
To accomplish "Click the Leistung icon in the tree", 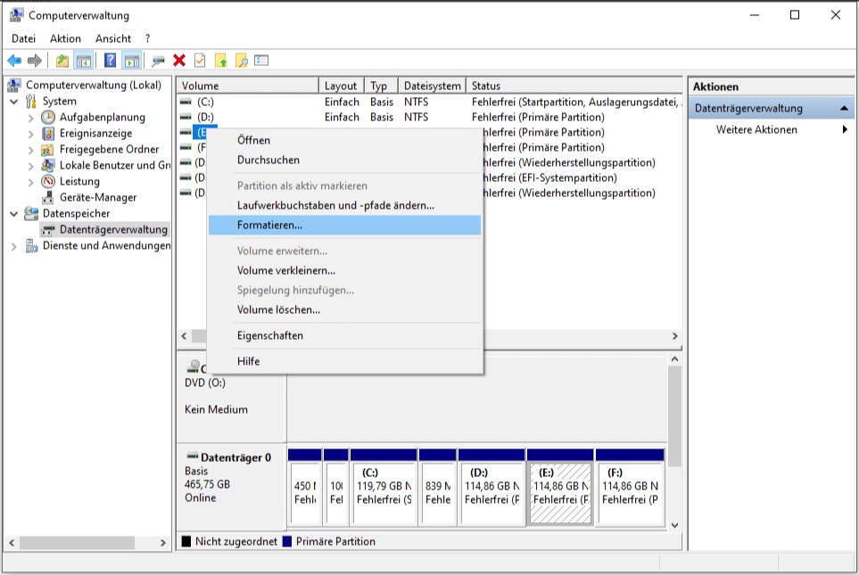I will pyautogui.click(x=48, y=181).
